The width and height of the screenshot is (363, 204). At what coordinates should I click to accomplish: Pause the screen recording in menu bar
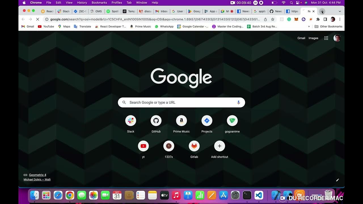pyautogui.click(x=256, y=3)
